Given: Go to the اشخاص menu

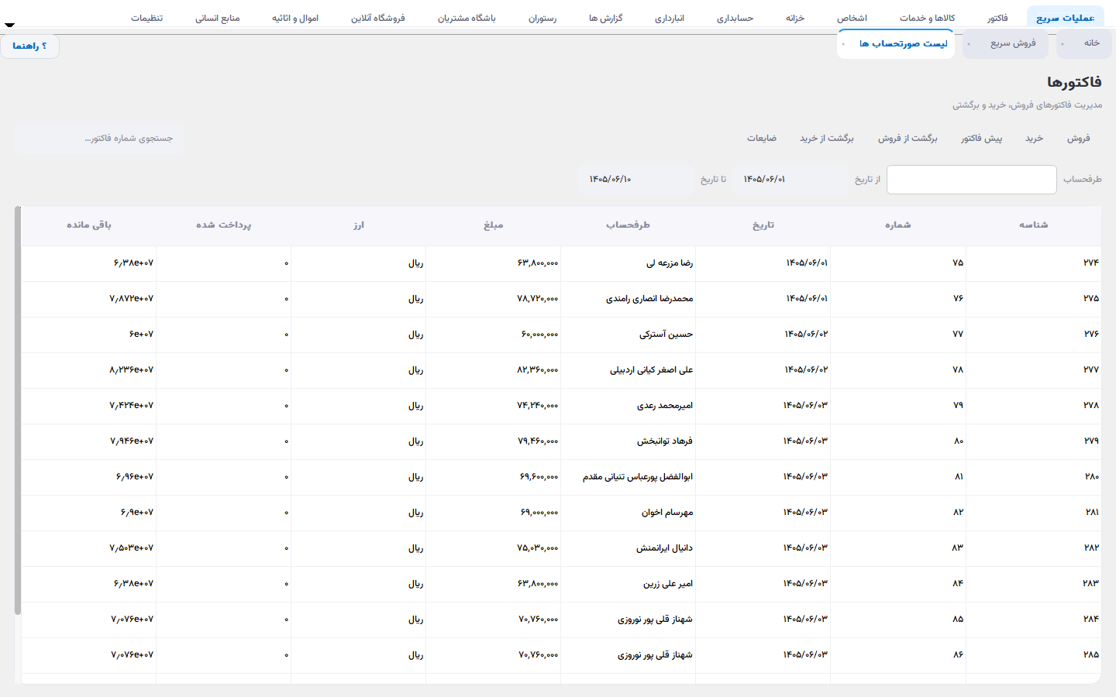Looking at the screenshot, I should pyautogui.click(x=852, y=18).
